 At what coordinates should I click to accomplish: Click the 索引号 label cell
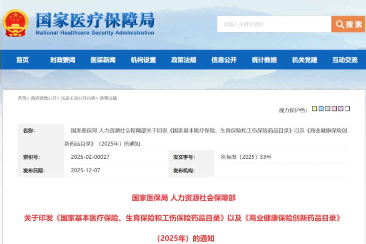[x=41, y=157]
